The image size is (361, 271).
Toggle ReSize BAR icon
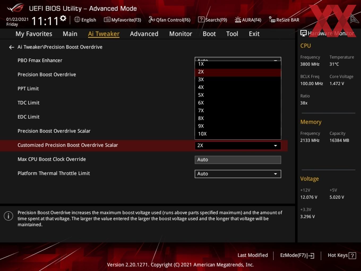[272, 19]
